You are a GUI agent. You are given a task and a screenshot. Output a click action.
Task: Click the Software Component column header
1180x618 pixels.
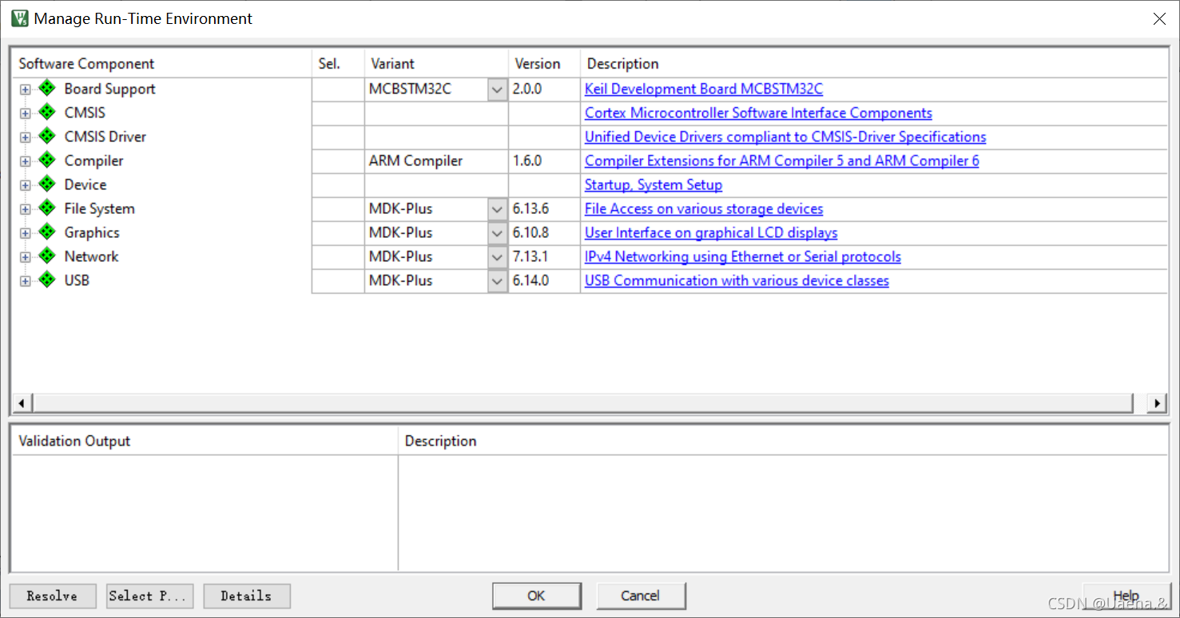click(162, 64)
